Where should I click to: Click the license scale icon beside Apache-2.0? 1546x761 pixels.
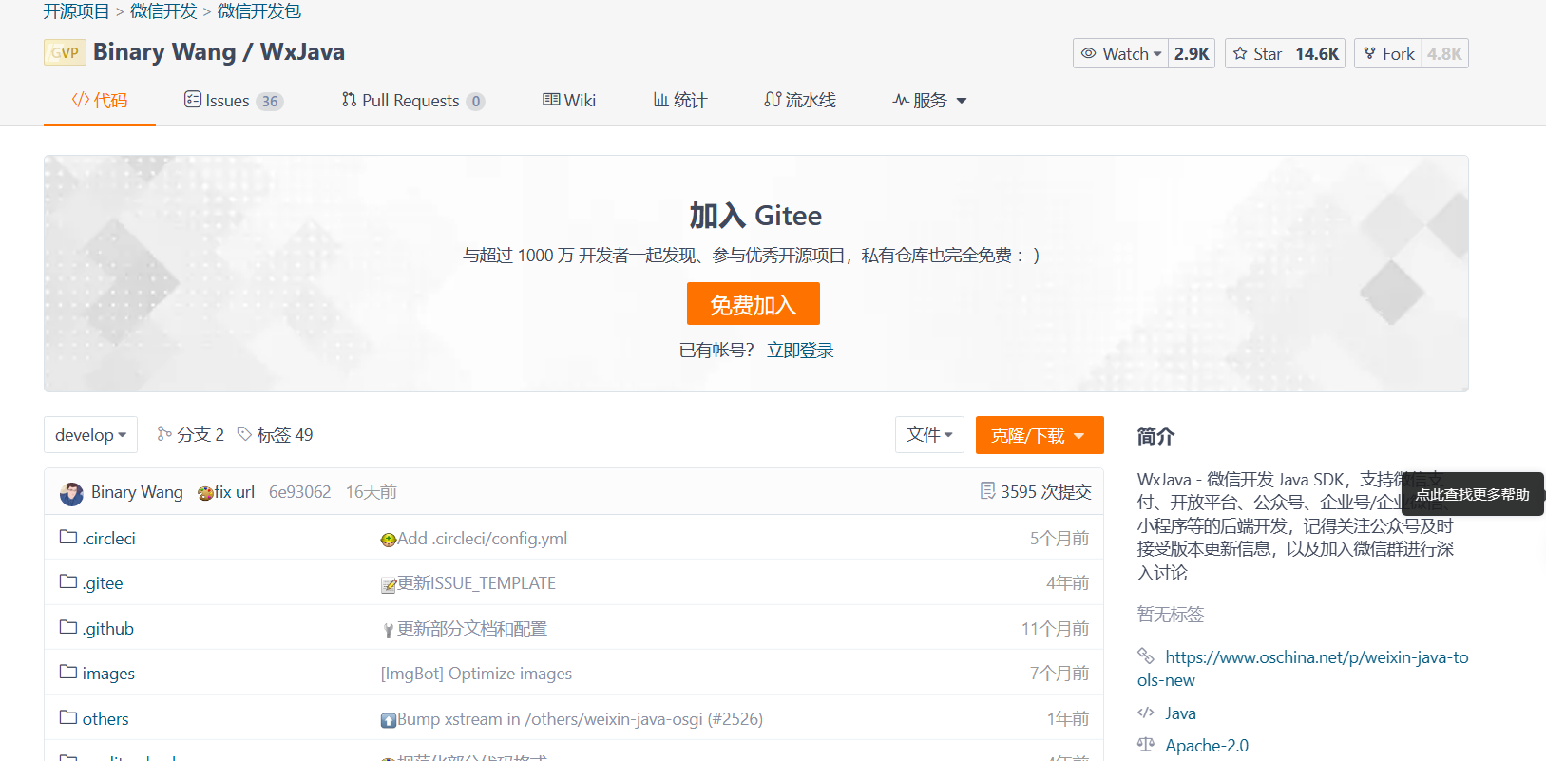1146,745
